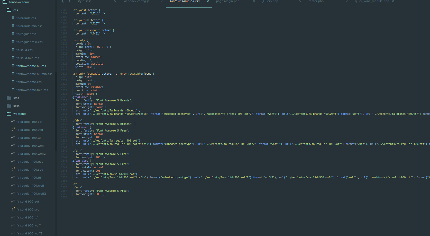
Task: Click the font icon beside fa-solid-900.ttf
Action: click(x=13, y=217)
